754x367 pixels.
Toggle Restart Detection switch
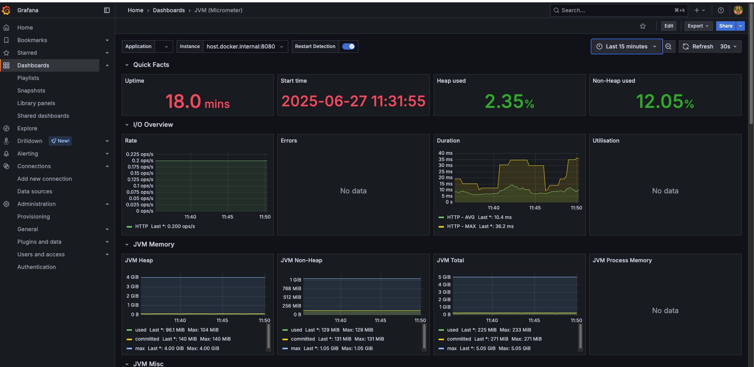coord(349,46)
